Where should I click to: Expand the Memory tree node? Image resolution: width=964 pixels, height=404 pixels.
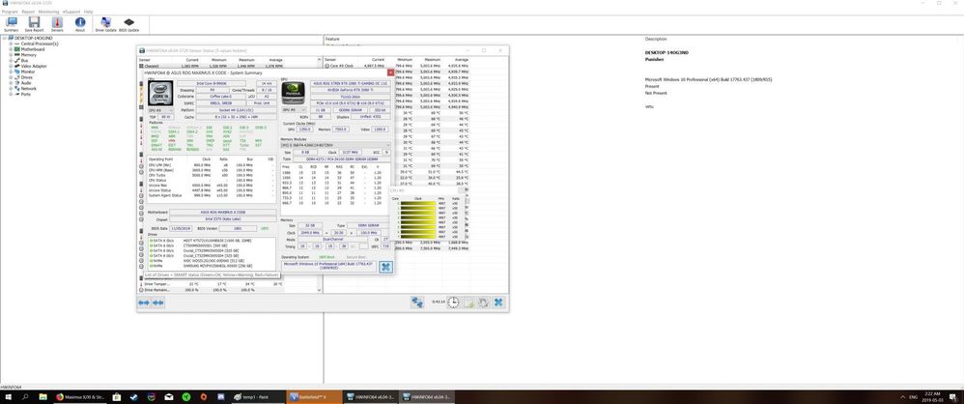point(11,55)
